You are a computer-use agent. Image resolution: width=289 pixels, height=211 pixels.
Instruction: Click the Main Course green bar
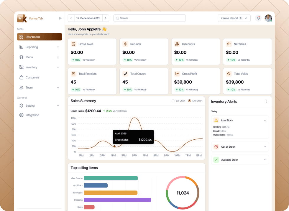pyautogui.click(x=111, y=178)
